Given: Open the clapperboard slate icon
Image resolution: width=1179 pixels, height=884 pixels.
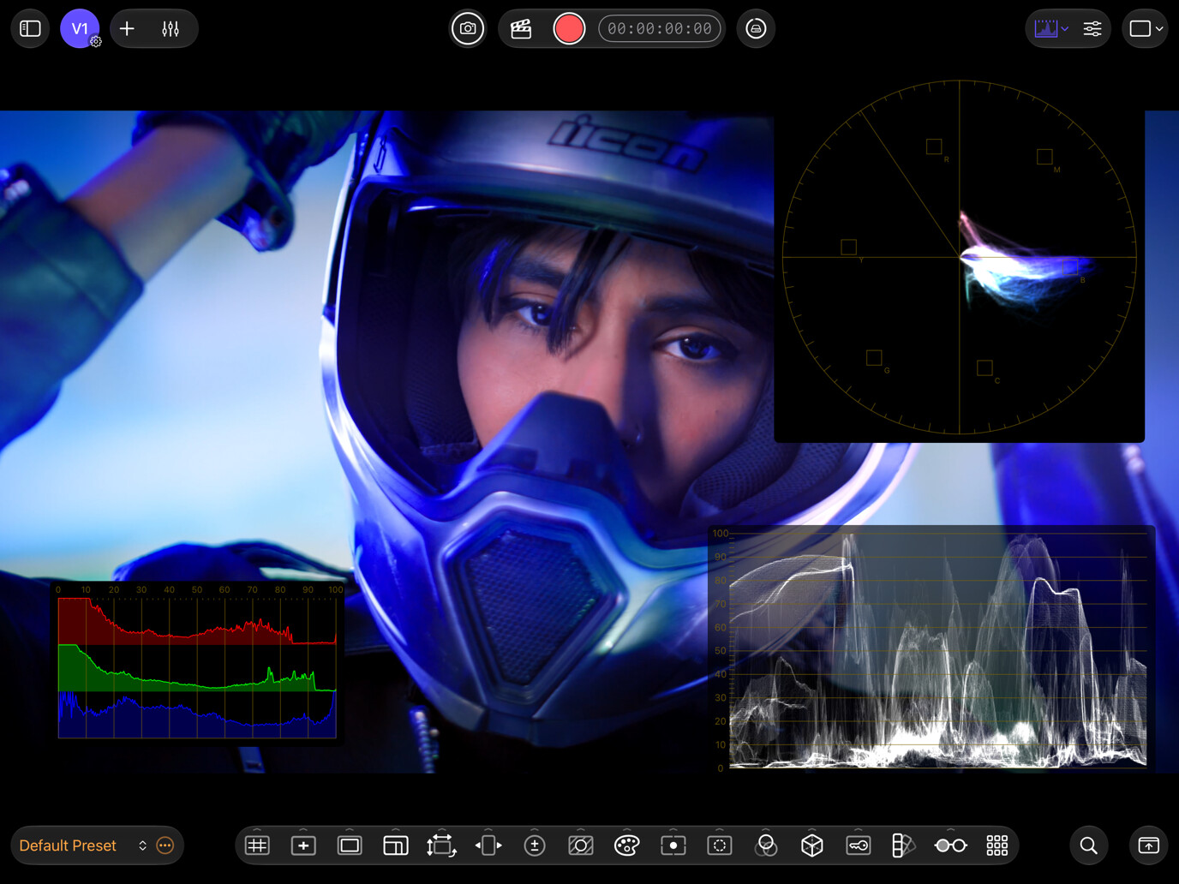Looking at the screenshot, I should 521,28.
